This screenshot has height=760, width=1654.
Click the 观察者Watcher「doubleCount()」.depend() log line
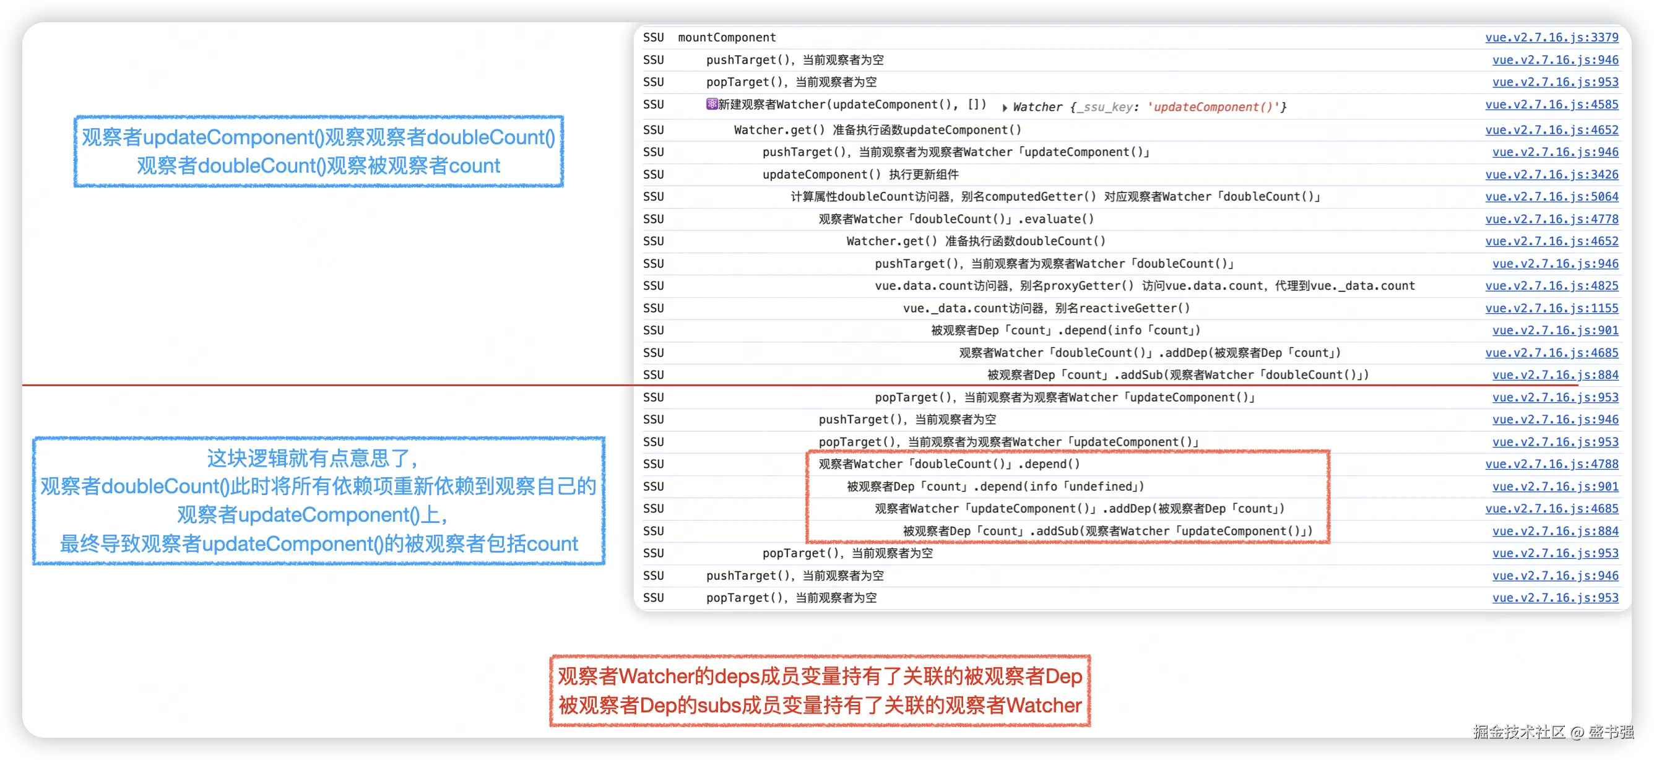coord(949,464)
